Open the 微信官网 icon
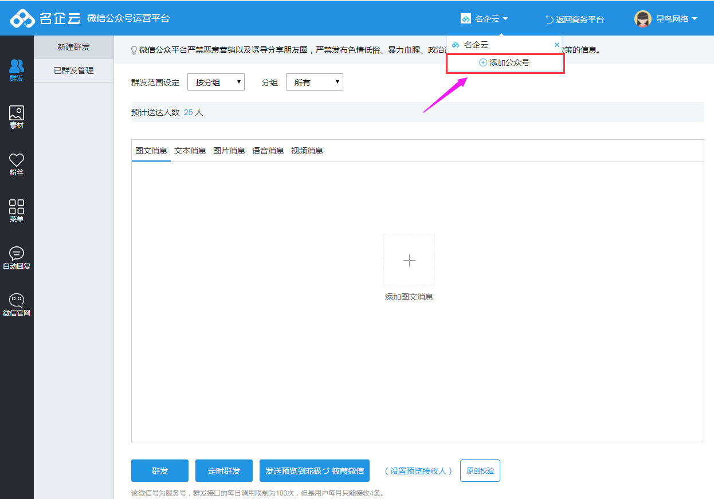This screenshot has width=714, height=499. tap(17, 305)
